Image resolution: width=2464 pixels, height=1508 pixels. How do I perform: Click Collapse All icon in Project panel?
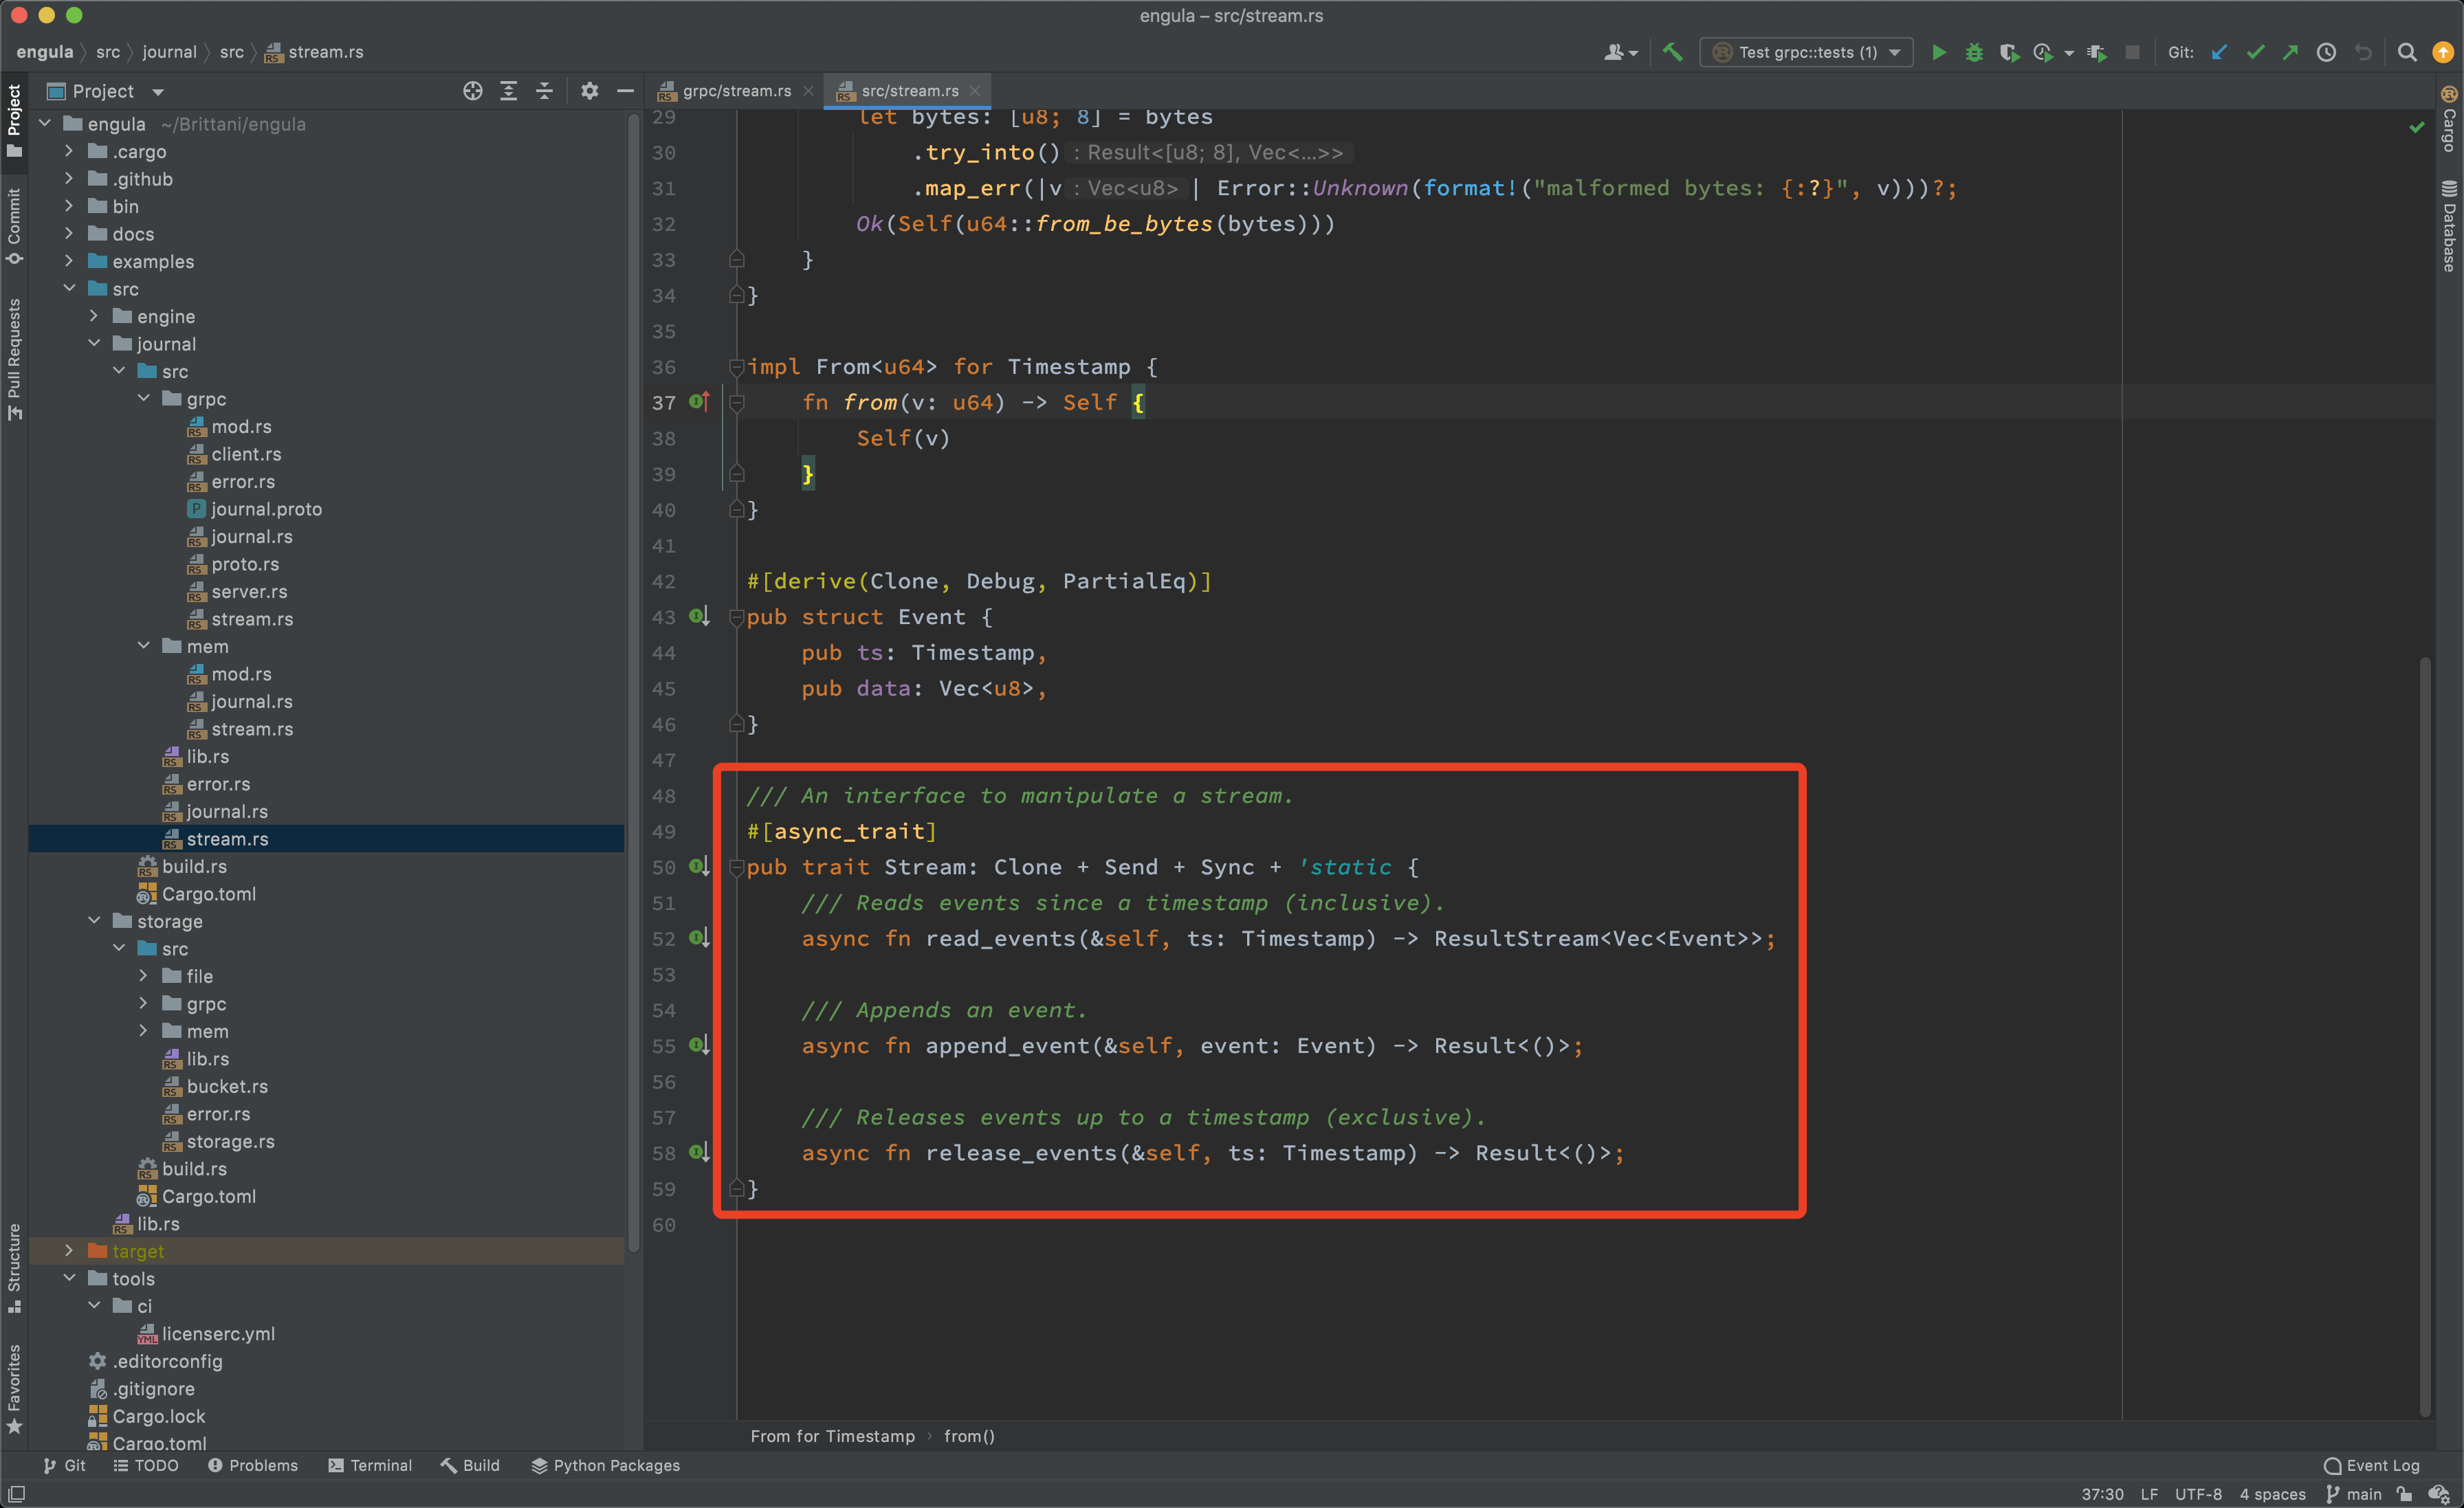(545, 91)
